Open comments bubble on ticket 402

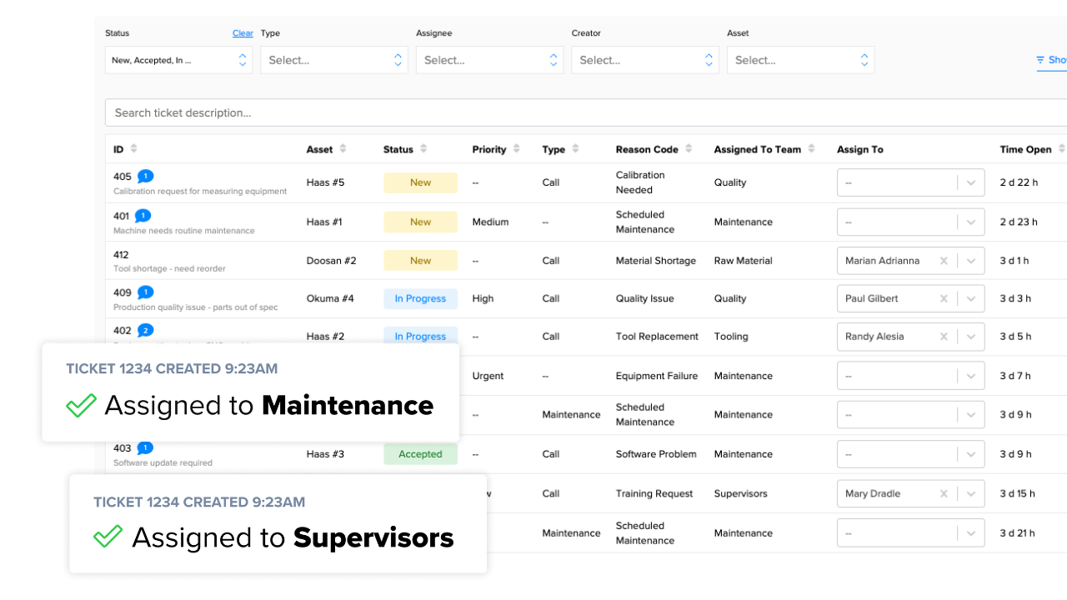[145, 331]
